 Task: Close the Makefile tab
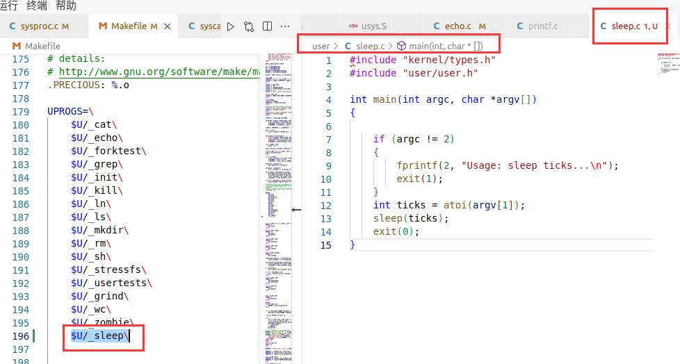click(167, 26)
